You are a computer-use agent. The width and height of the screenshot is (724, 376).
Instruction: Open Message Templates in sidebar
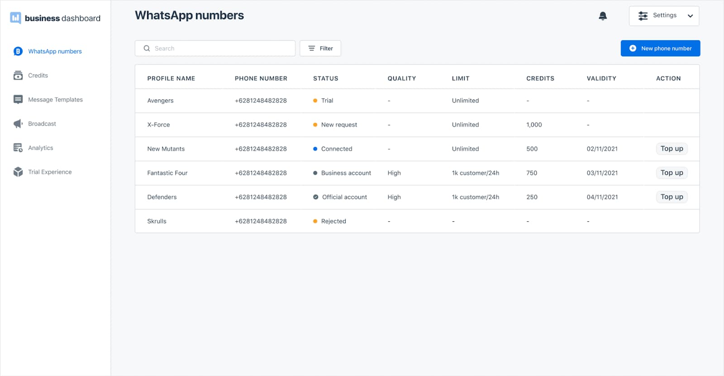55,100
